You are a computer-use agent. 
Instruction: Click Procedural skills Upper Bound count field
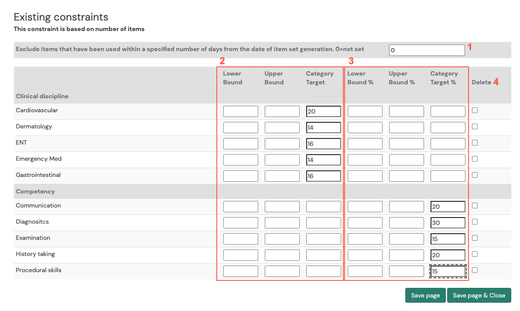[282, 271]
